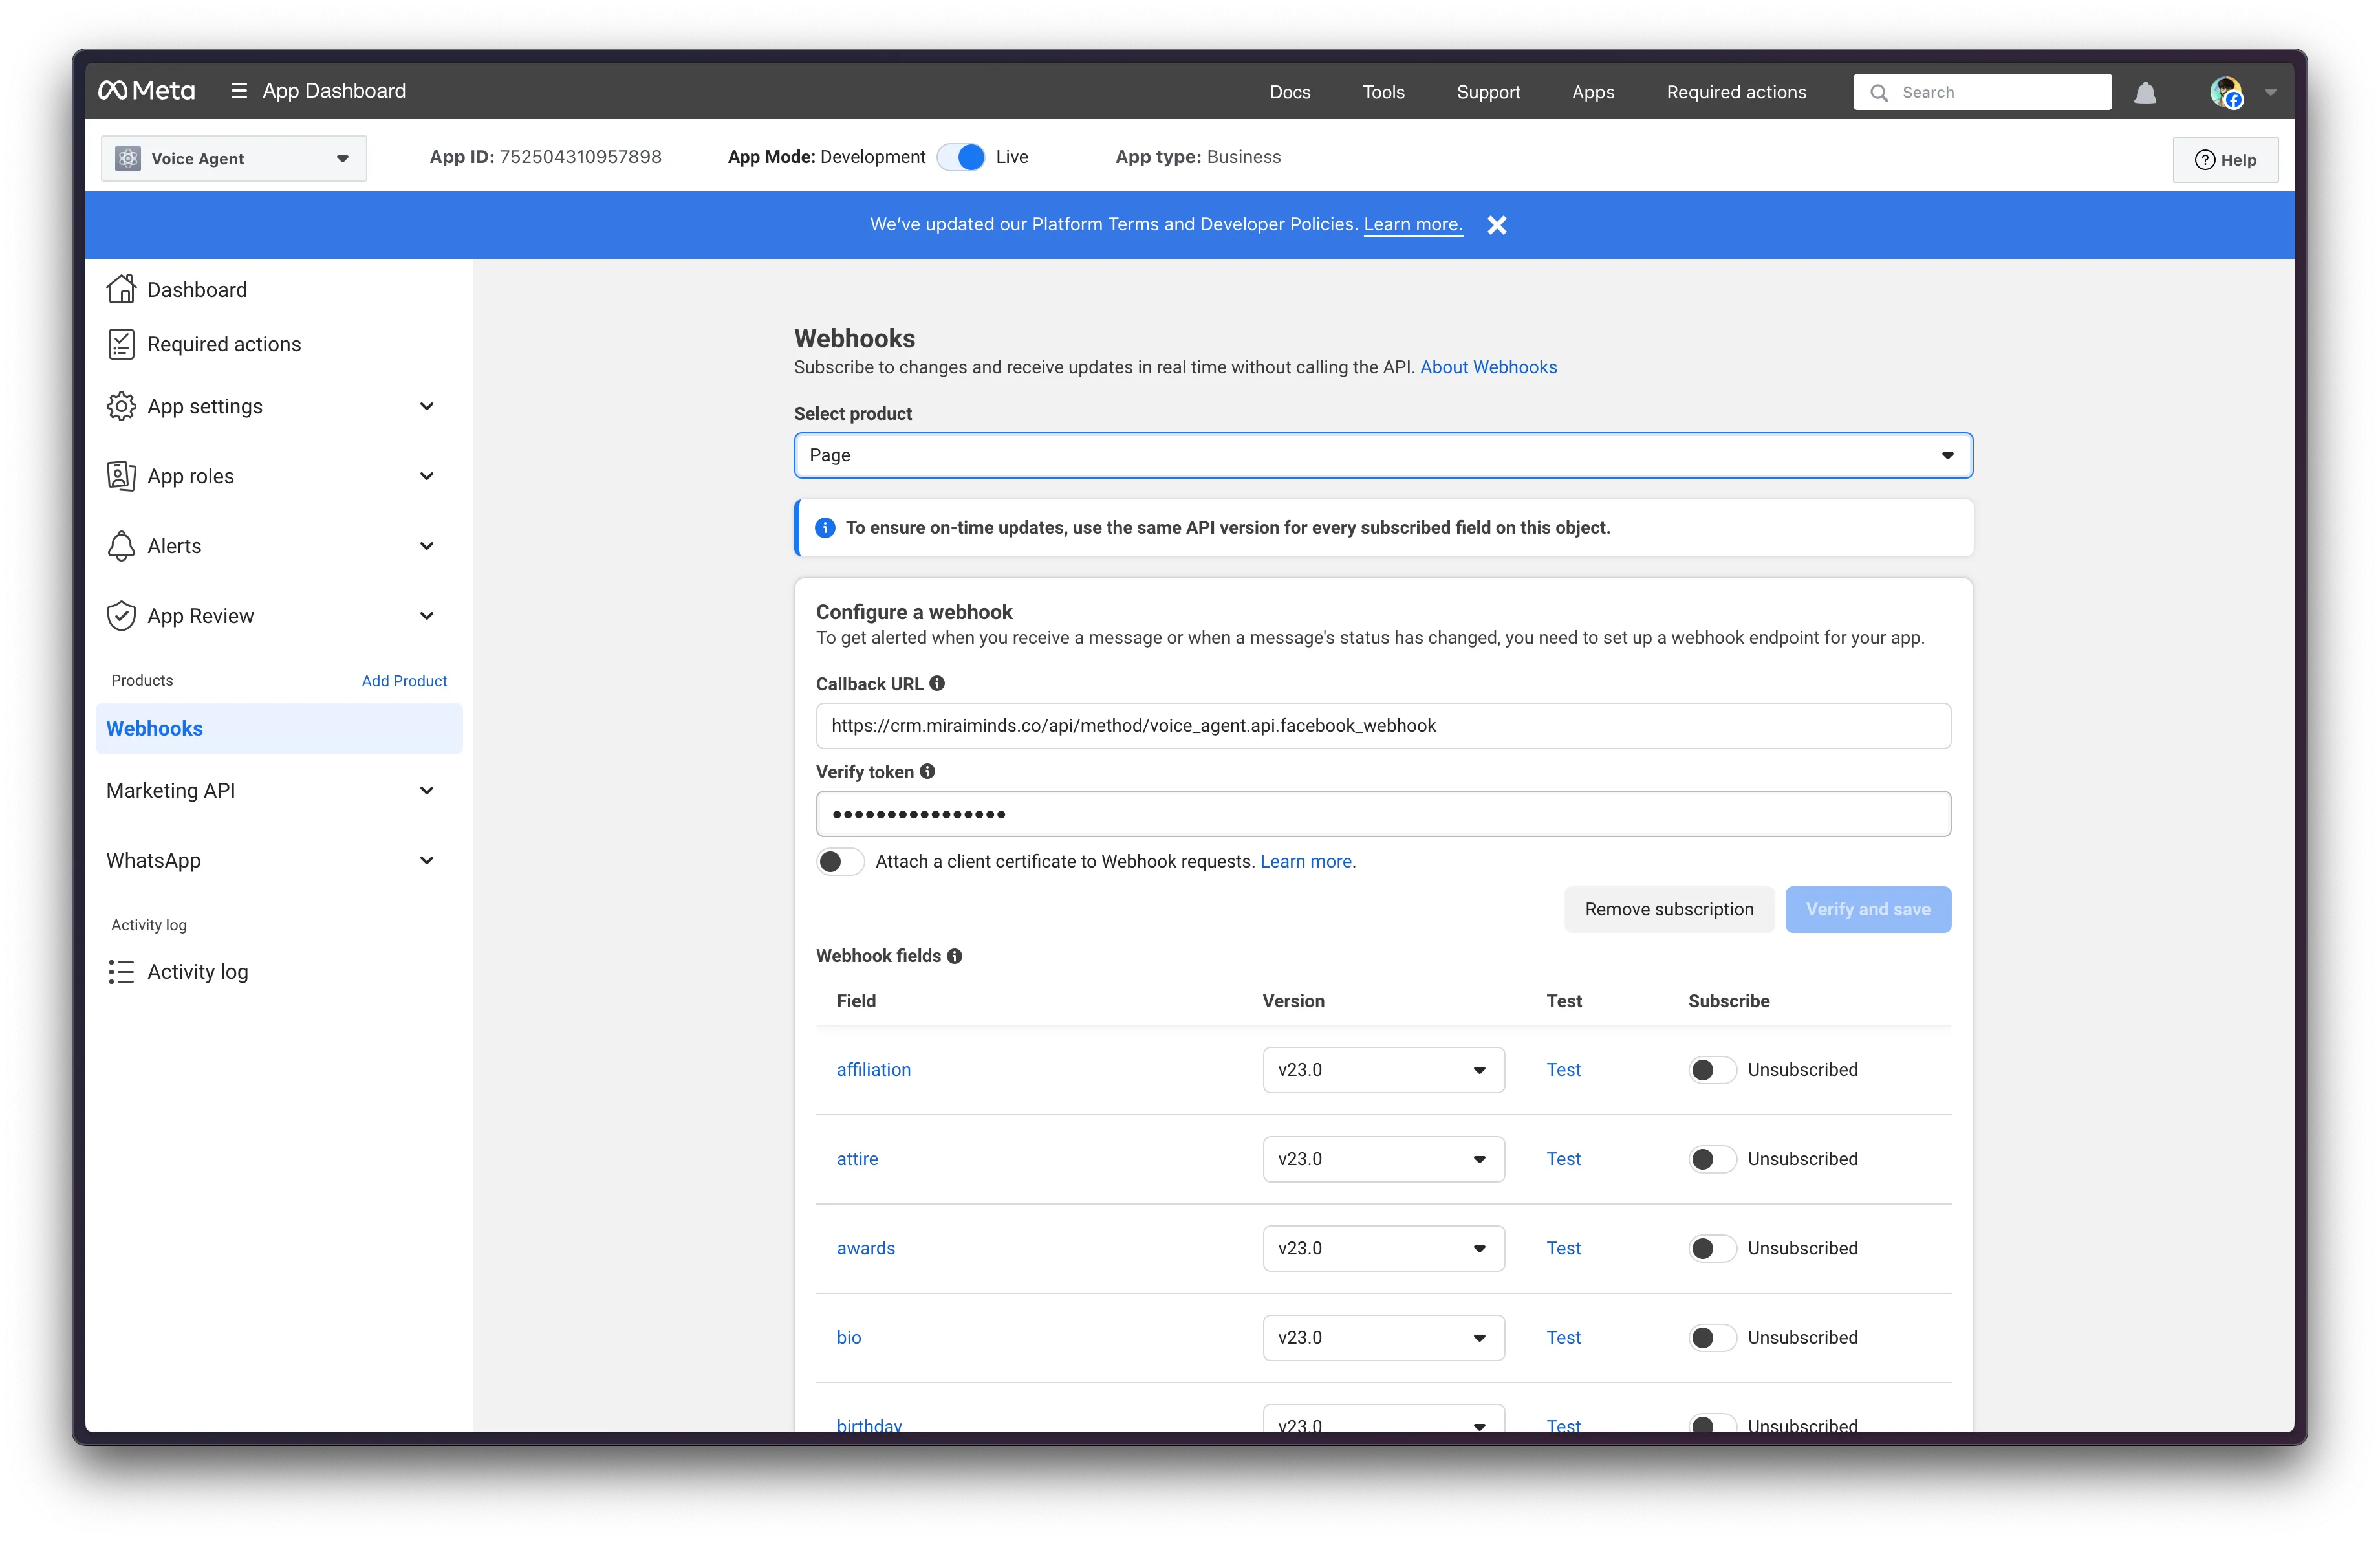Click the App Review shield icon
Image resolution: width=2380 pixels, height=1541 pixels.
coord(121,616)
